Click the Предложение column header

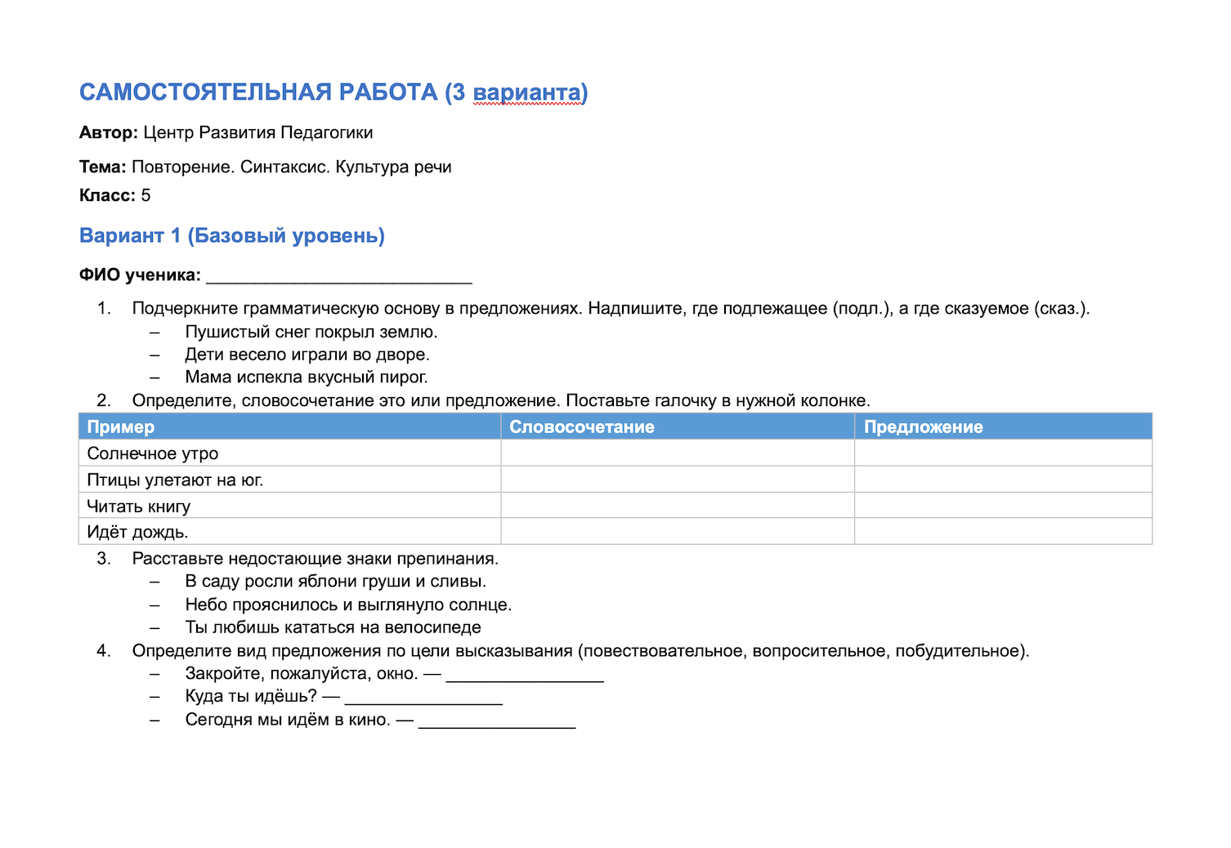[x=1003, y=426]
